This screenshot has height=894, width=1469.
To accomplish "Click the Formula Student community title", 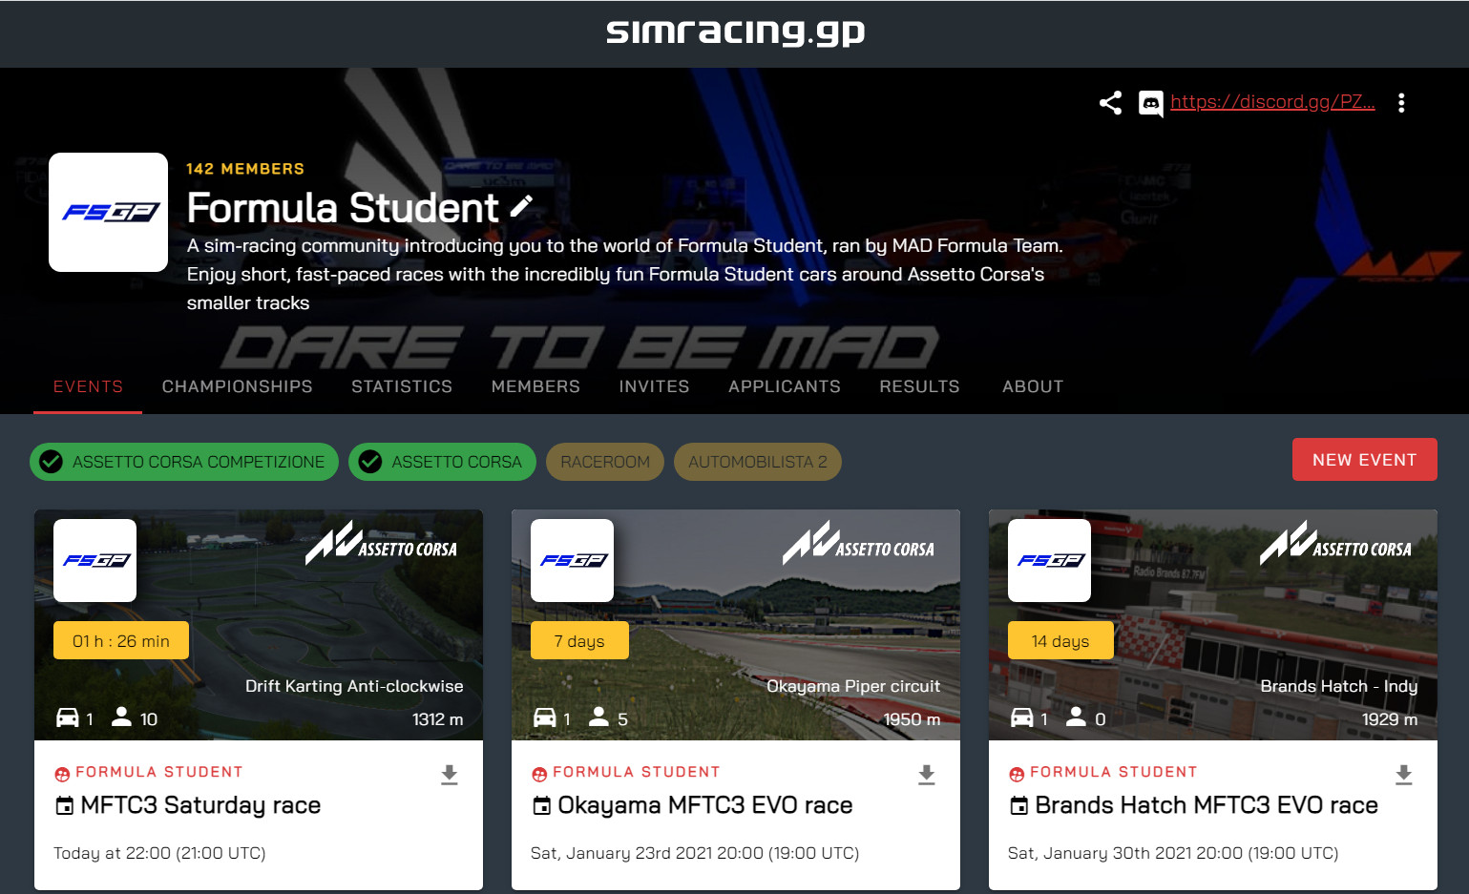I will click(x=343, y=207).
